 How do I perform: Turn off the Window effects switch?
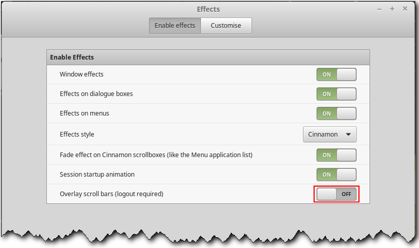pos(336,74)
